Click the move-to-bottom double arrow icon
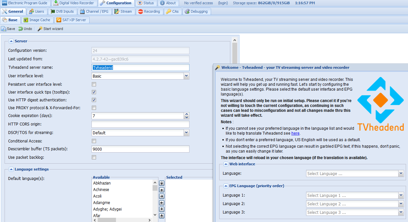Viewport: 408px width, 222px height. 162,216
